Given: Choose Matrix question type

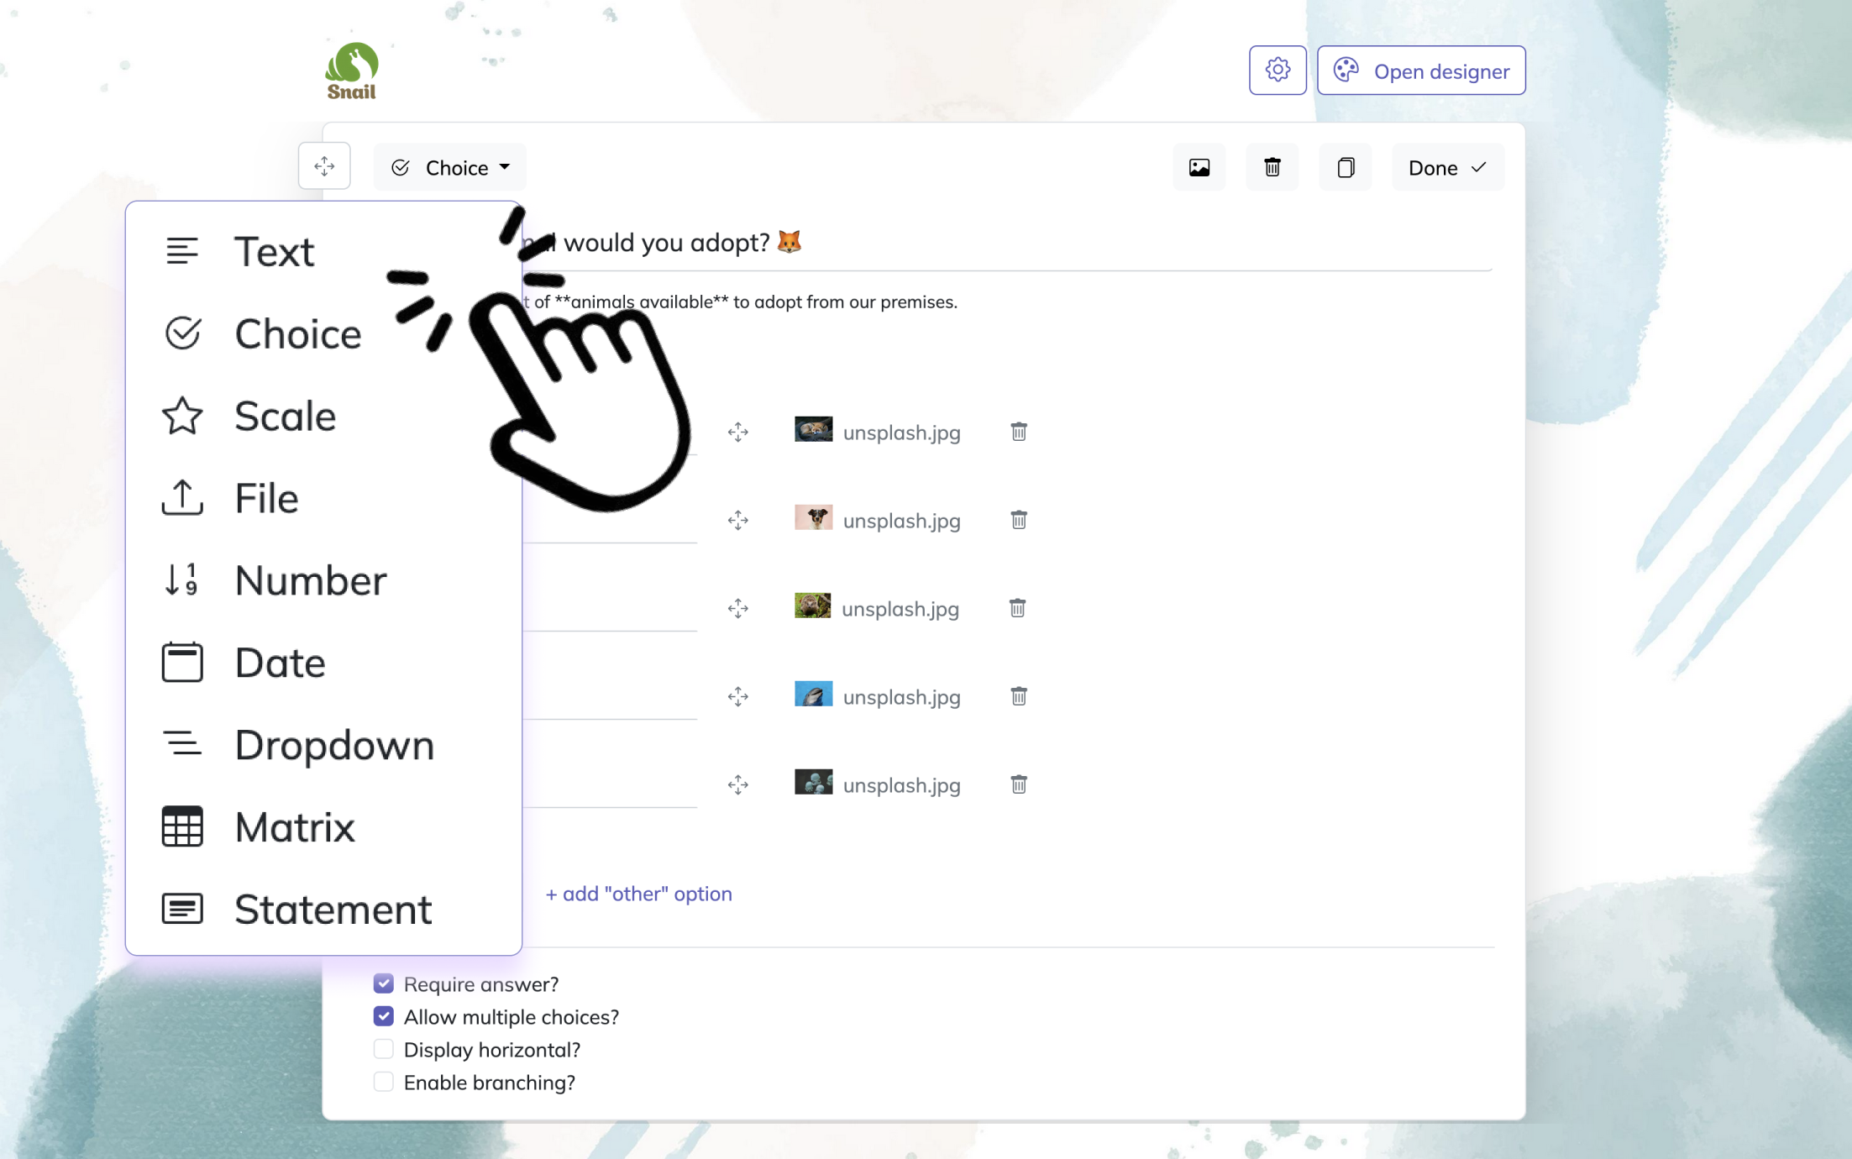Looking at the screenshot, I should click(294, 827).
